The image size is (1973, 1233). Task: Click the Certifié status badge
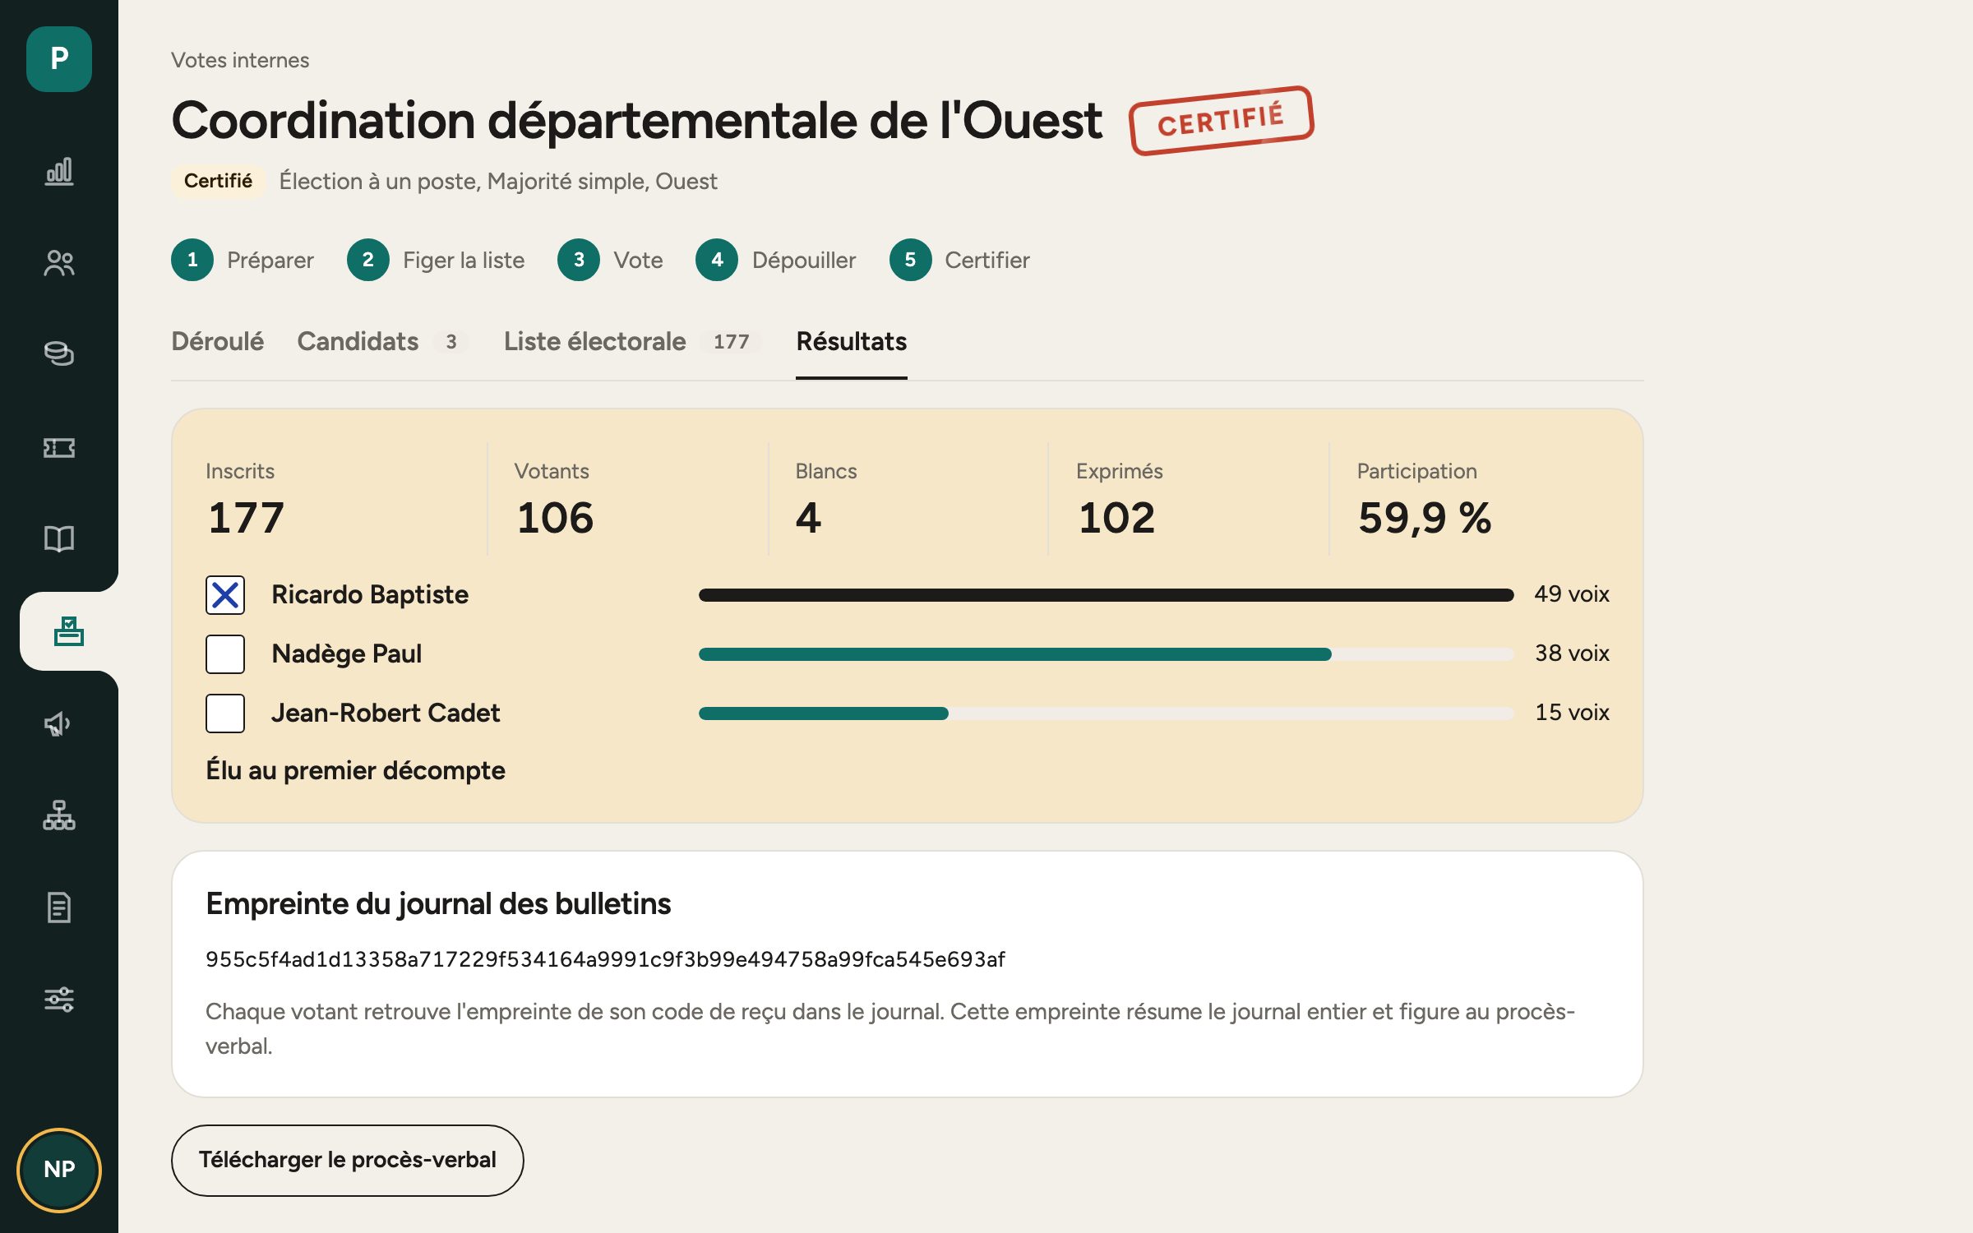tap(218, 181)
